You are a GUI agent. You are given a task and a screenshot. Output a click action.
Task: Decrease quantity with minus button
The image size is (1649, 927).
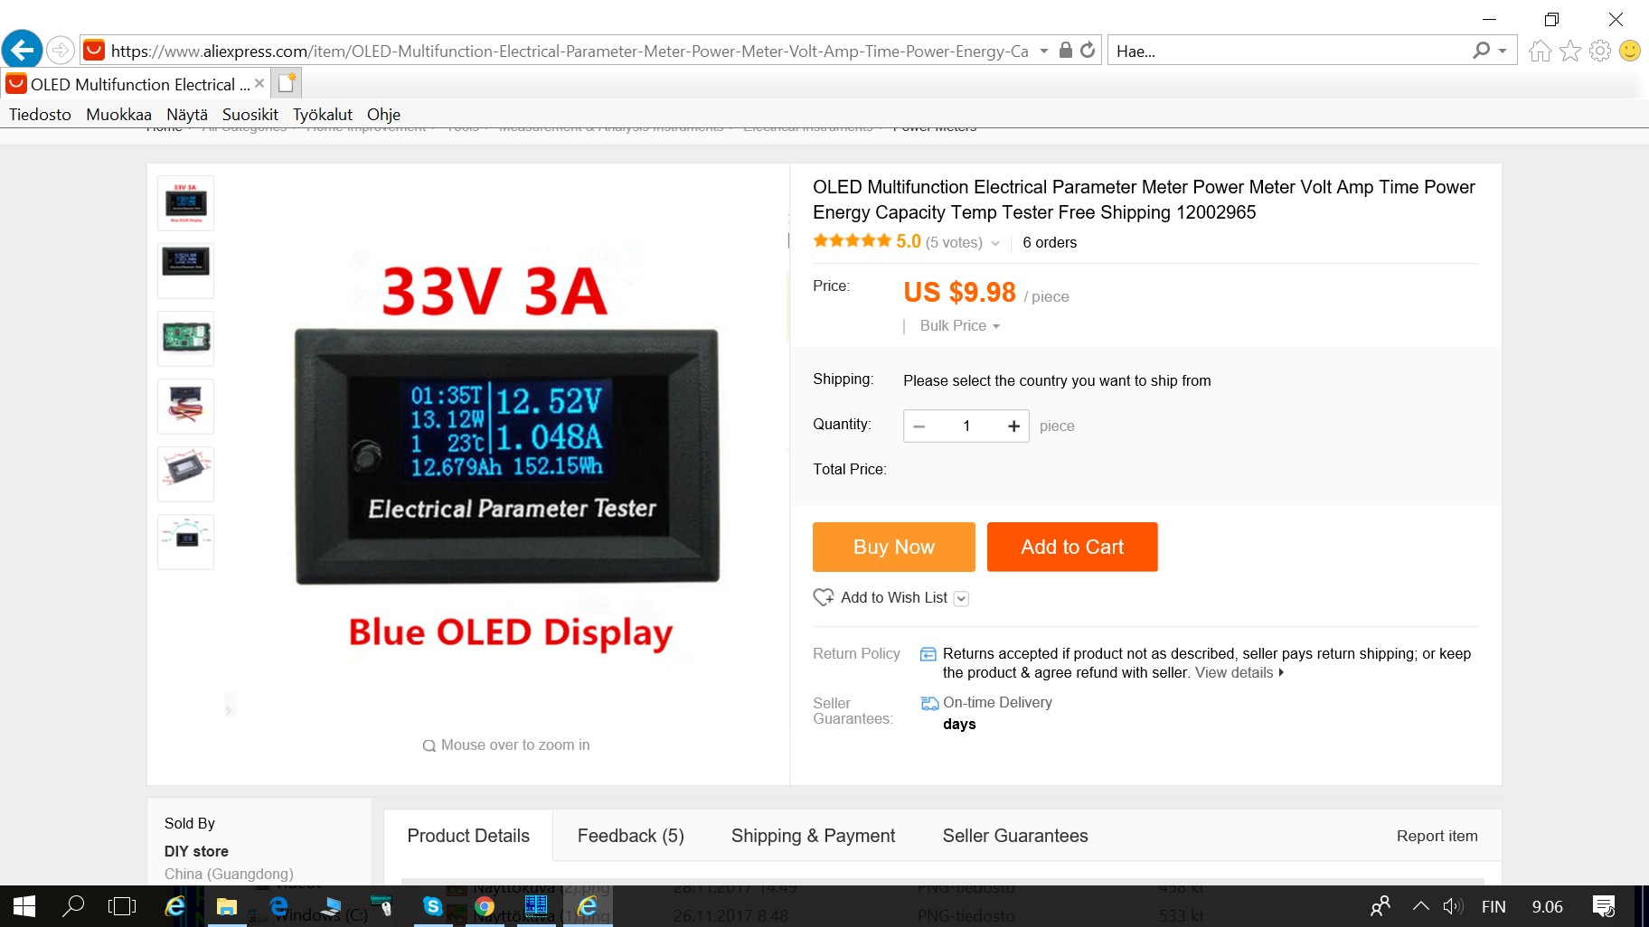[x=919, y=426]
